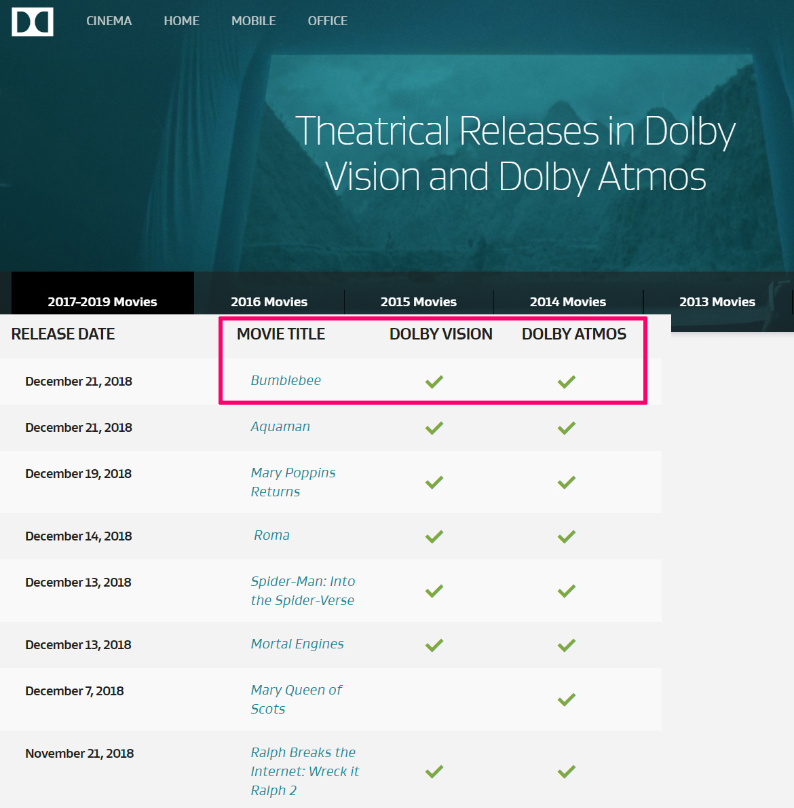
Task: Click Bumblebee's Dolby Atmos checkmark
Action: pyautogui.click(x=567, y=382)
